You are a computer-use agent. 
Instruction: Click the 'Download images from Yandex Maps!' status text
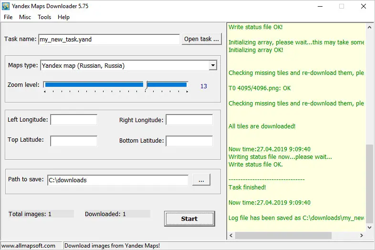(x=112, y=246)
